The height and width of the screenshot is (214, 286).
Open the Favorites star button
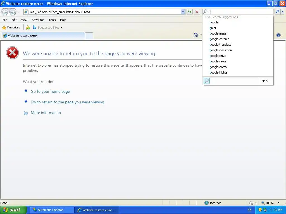click(x=11, y=28)
